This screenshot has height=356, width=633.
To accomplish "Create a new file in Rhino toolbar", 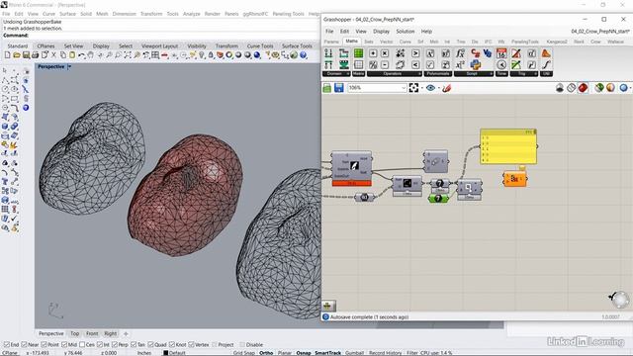I will click(7, 55).
